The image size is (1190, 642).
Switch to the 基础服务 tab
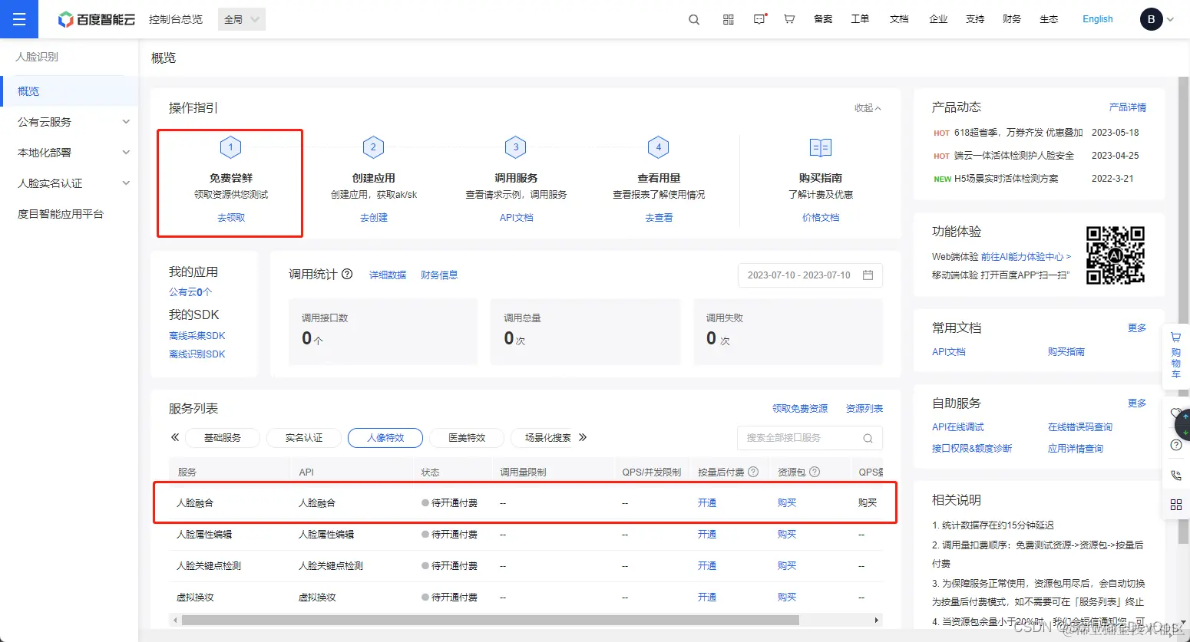coord(223,438)
